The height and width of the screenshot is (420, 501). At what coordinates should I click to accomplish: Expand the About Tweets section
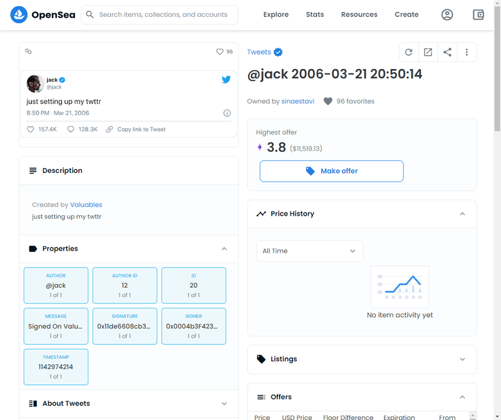224,404
